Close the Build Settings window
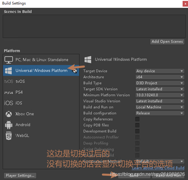The height and width of the screenshot is (180, 188). [x=185, y=4]
